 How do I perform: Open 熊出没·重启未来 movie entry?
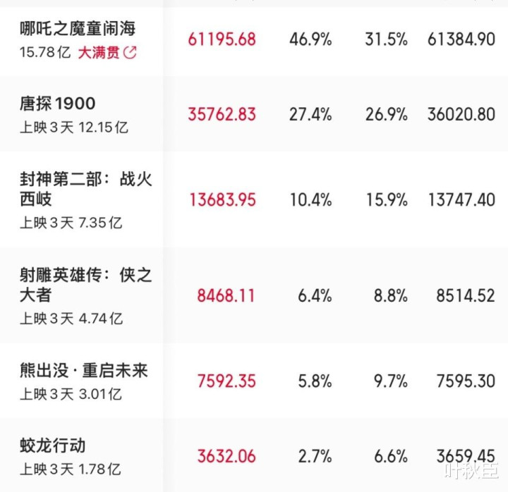[83, 371]
